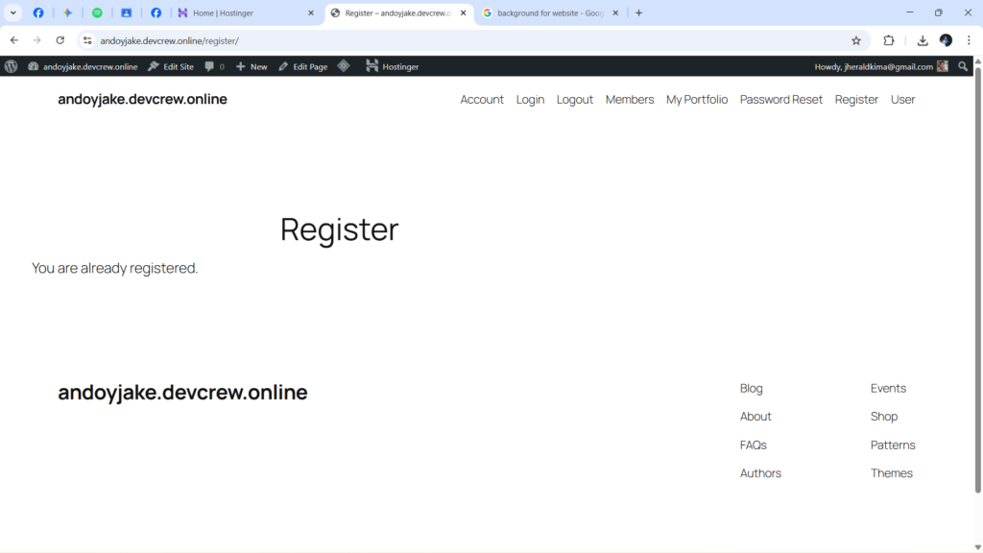983x553 pixels.
Task: Open the FAQs footer link
Action: click(x=753, y=445)
